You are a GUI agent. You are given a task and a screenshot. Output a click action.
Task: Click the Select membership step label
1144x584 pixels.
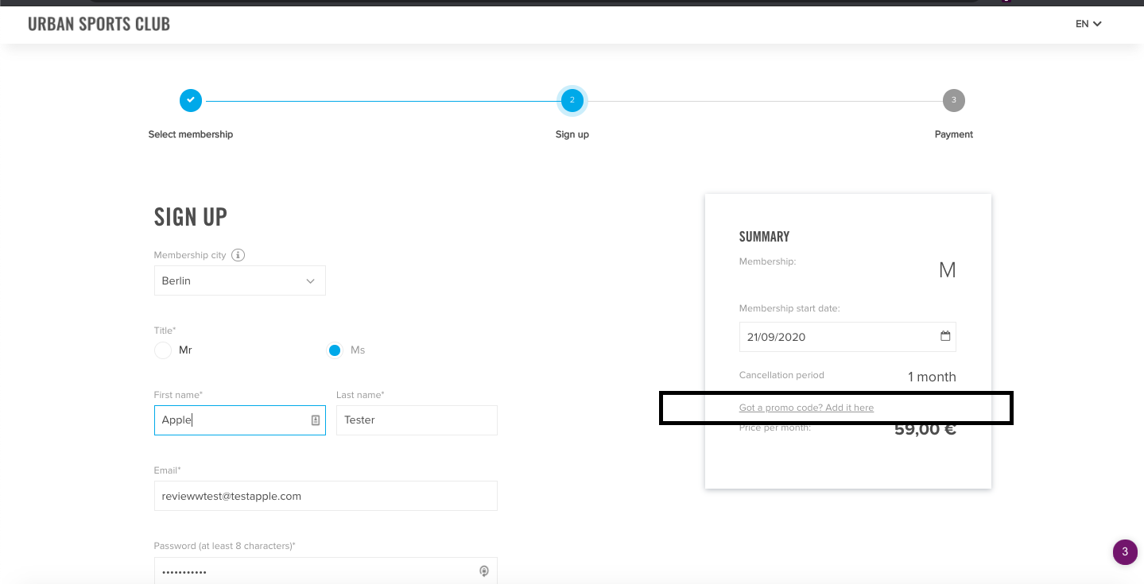click(x=191, y=134)
